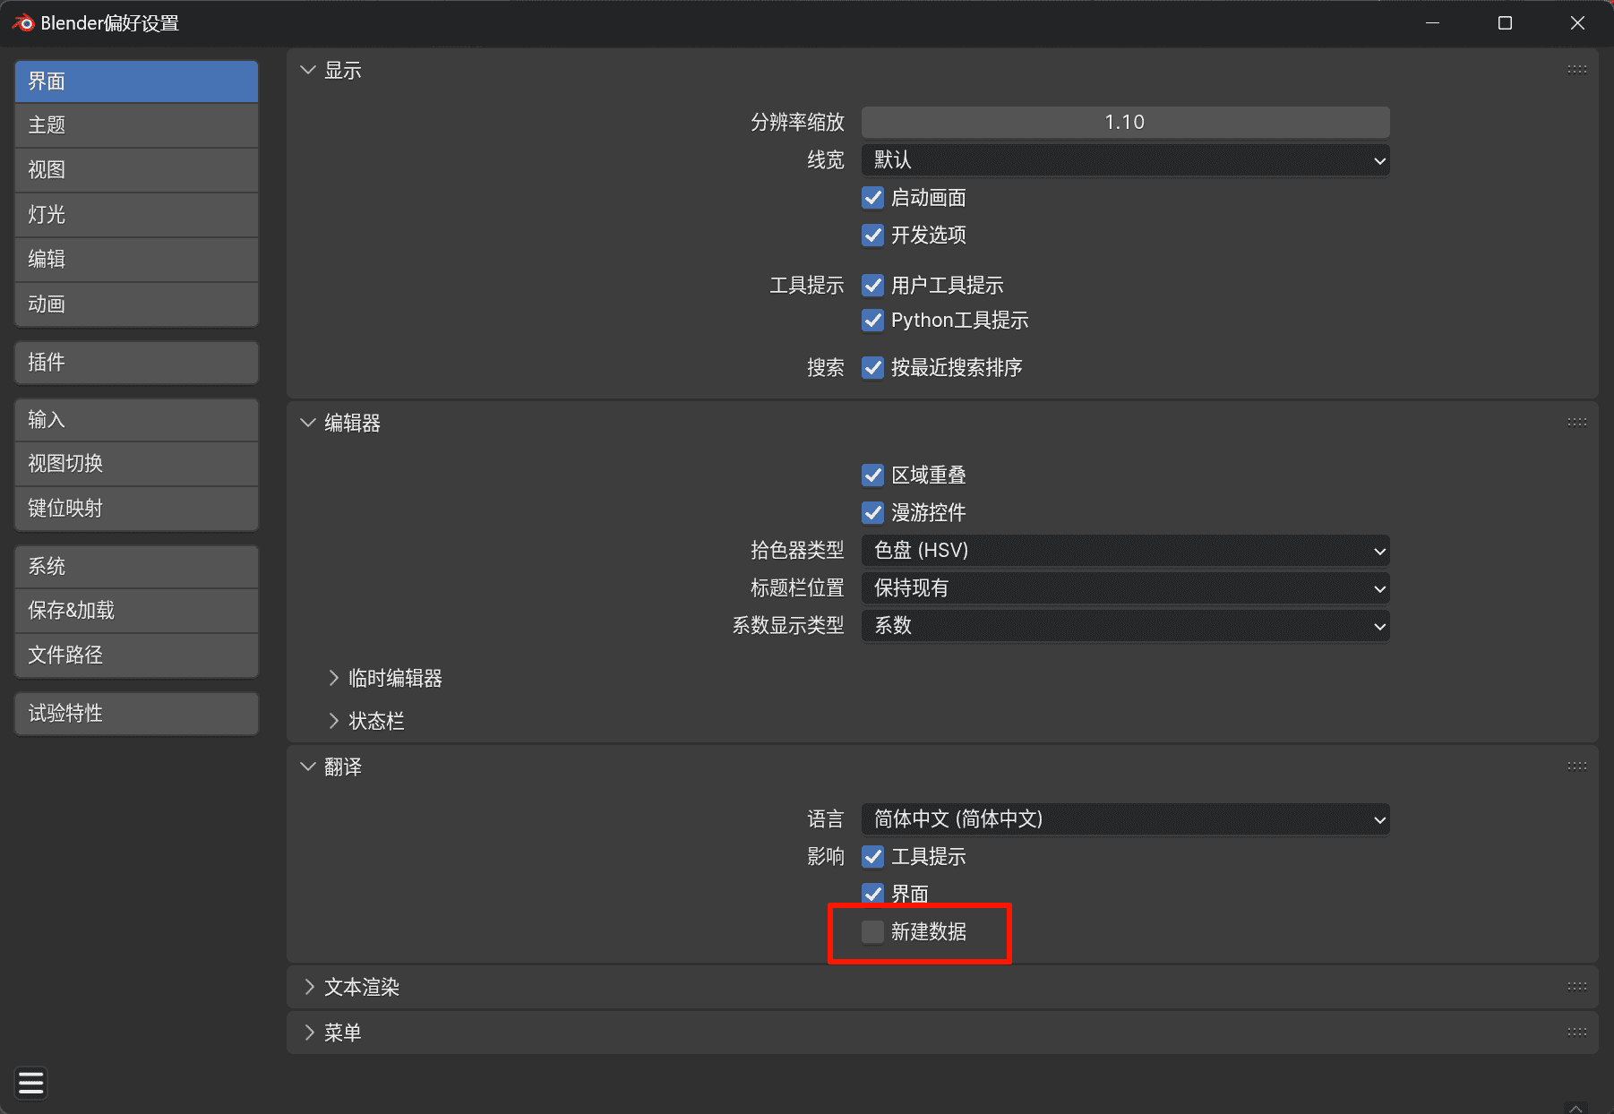Open the 系数显示类型 dropdown
Screen dimensions: 1614x1114
(x=1125, y=626)
